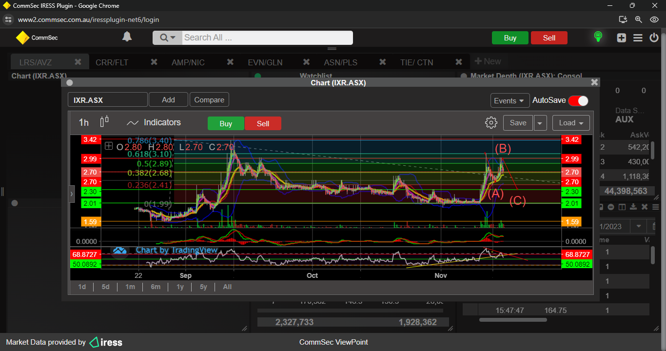Select the 1y time range

(x=180, y=287)
